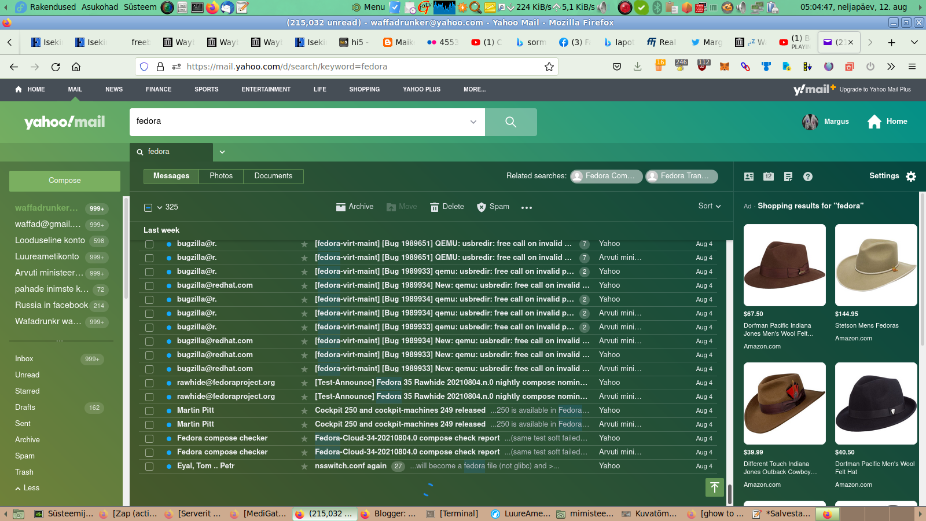This screenshot has height=521, width=926.
Task: Bookmark this page with the star
Action: [549, 67]
